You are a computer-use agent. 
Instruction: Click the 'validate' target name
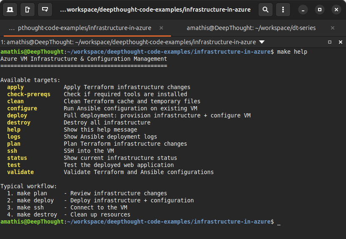20,172
